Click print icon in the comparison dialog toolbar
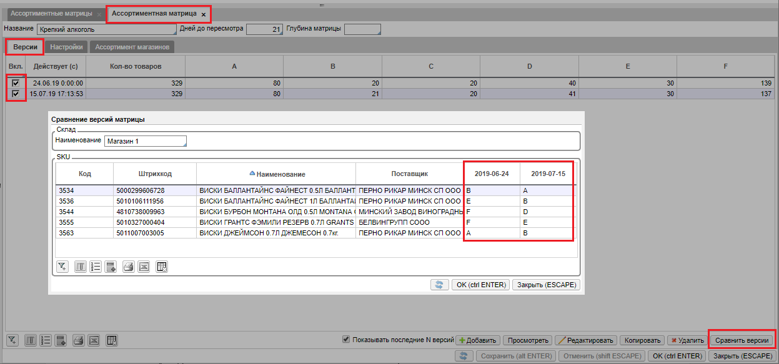779x364 pixels. pyautogui.click(x=128, y=267)
